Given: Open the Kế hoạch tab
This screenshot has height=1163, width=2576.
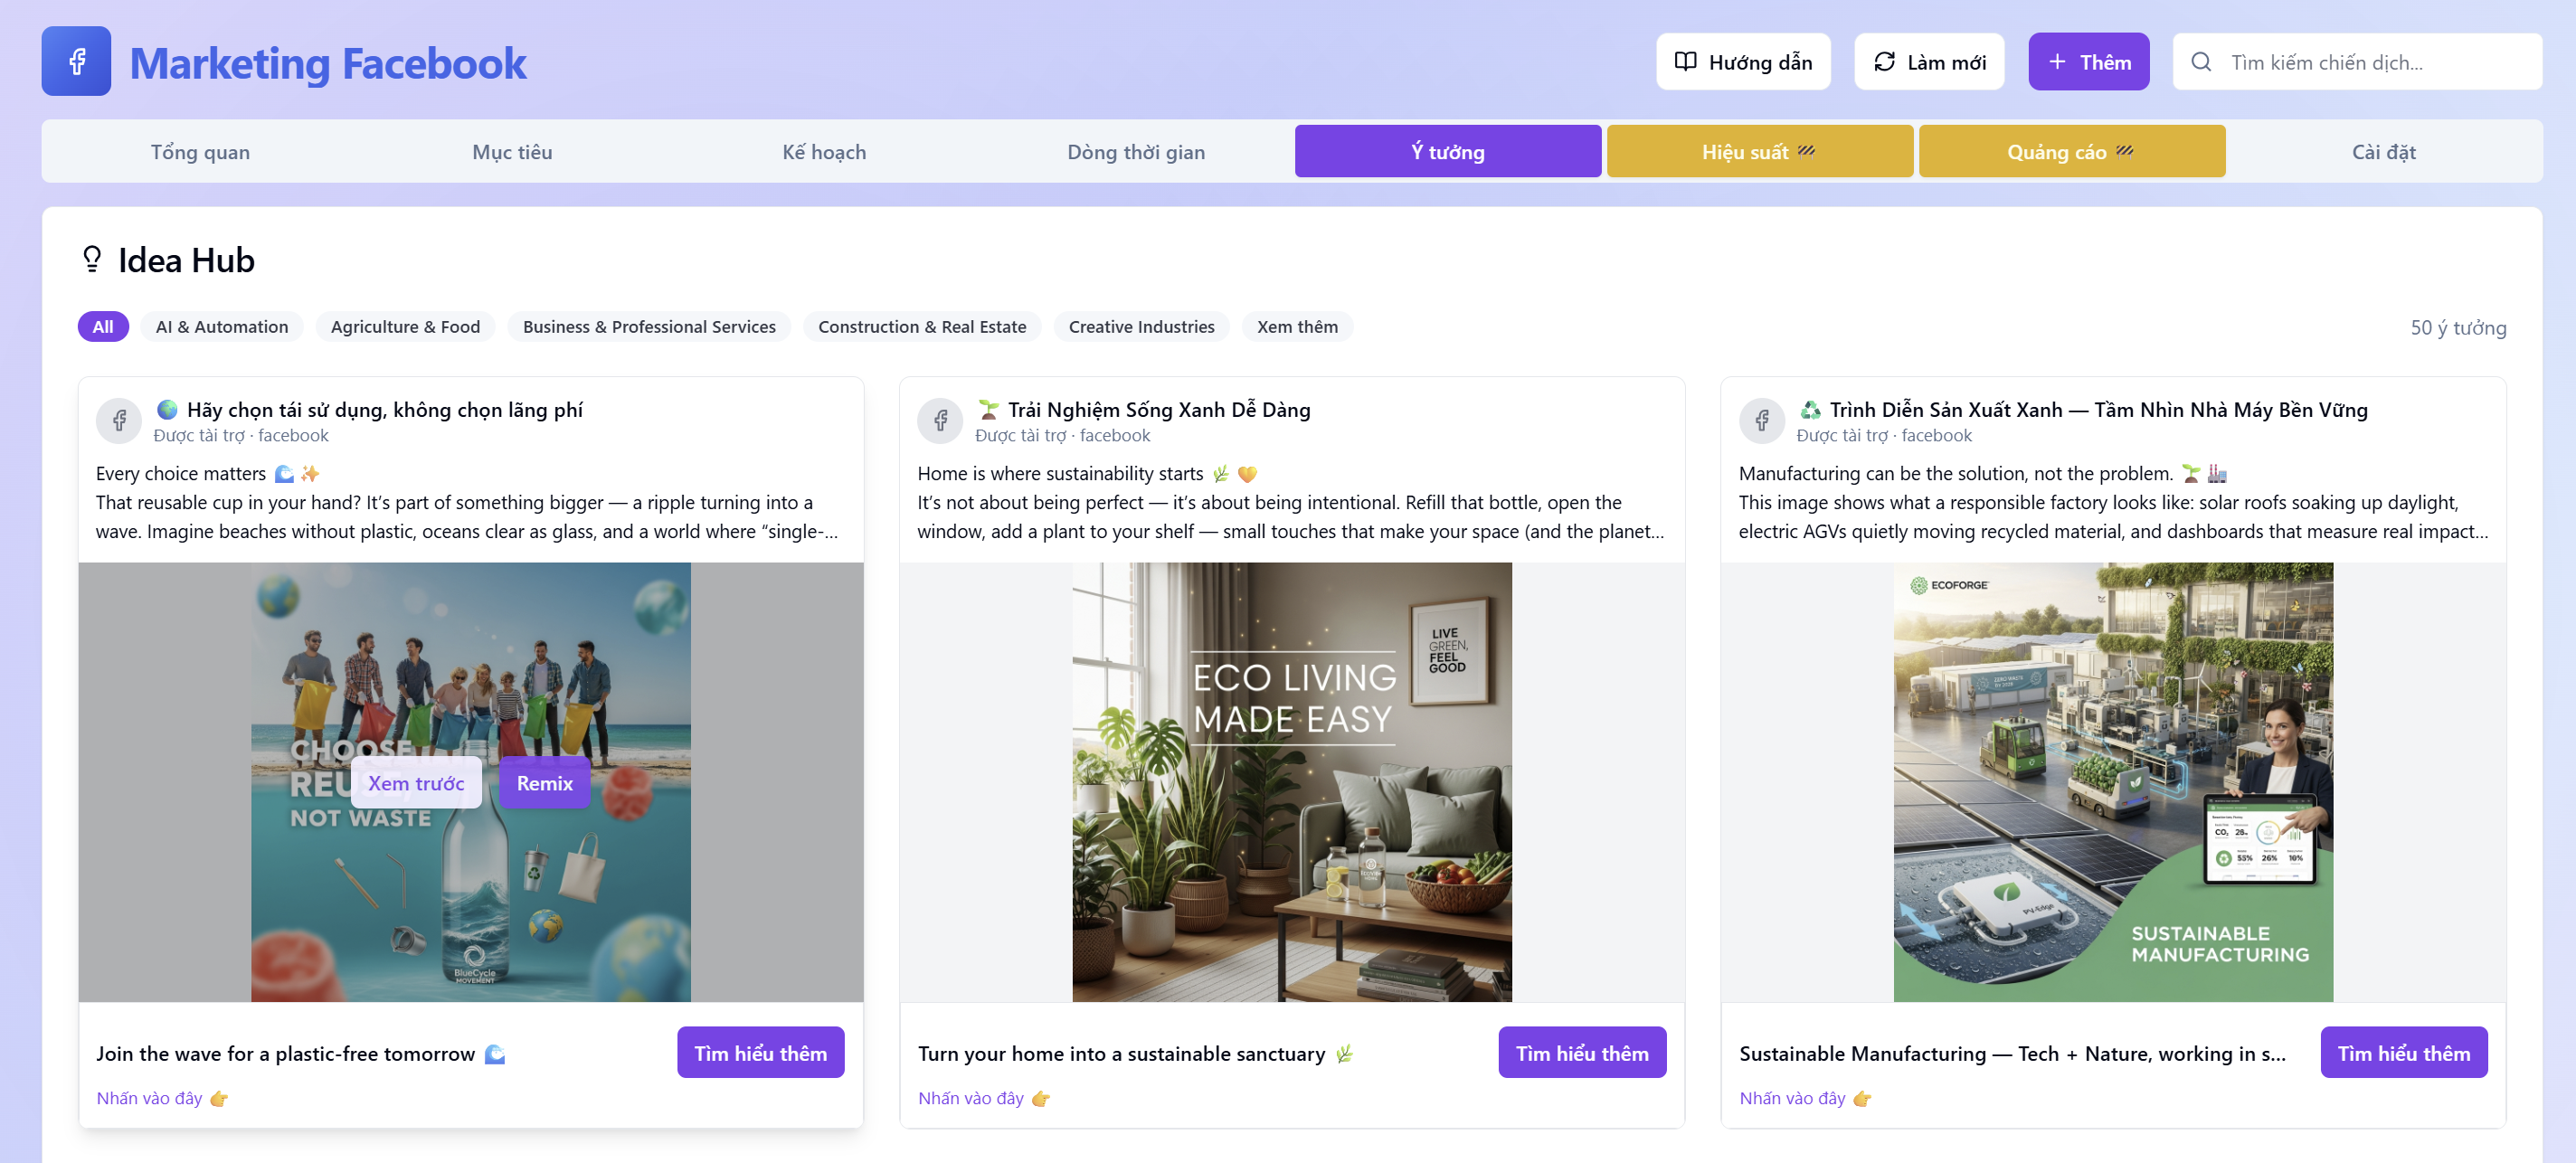Looking at the screenshot, I should (824, 152).
